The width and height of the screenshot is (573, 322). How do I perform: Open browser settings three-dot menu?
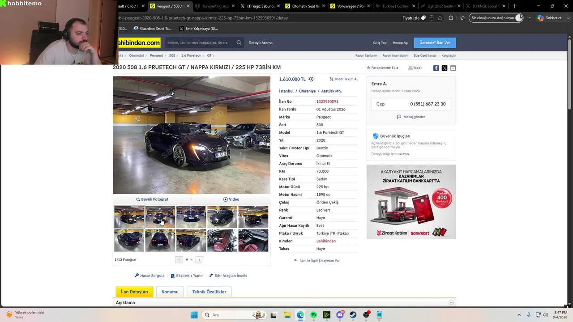tap(530, 18)
